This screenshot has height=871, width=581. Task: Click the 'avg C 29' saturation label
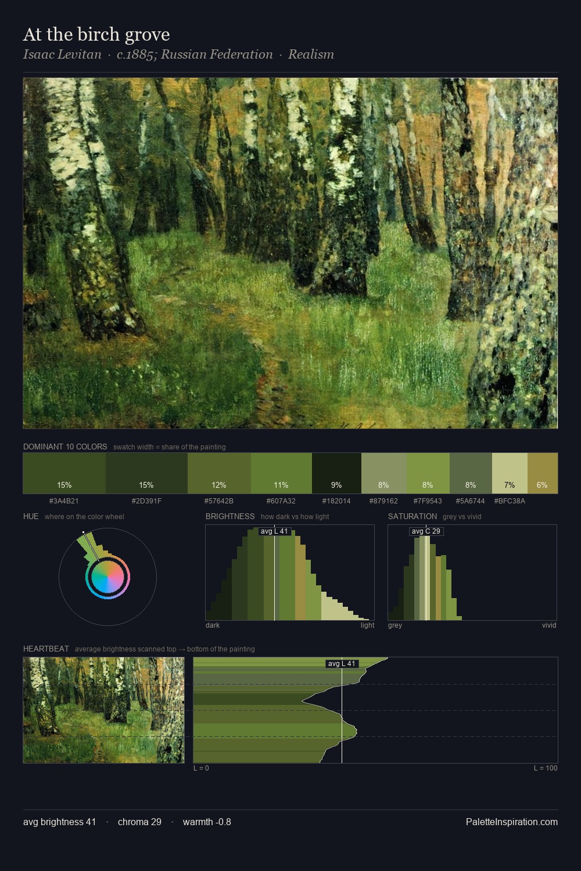click(x=426, y=531)
